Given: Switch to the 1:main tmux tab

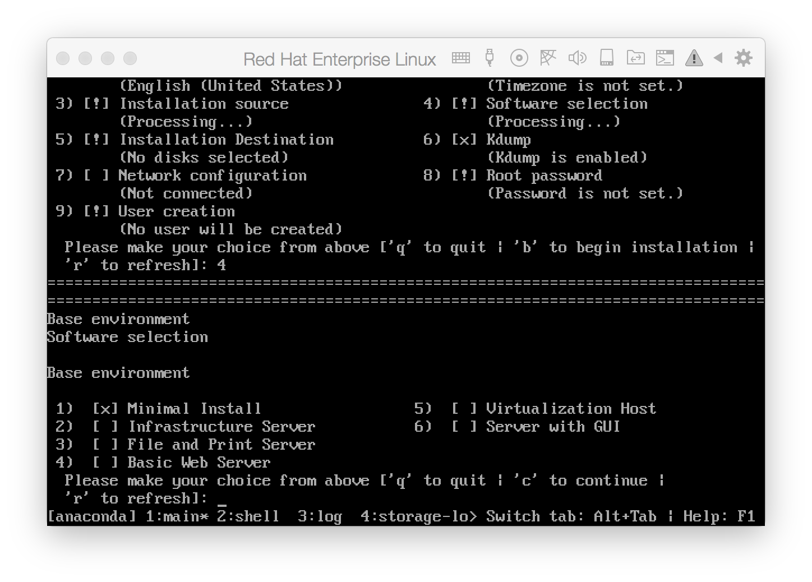Looking at the screenshot, I should [x=177, y=516].
